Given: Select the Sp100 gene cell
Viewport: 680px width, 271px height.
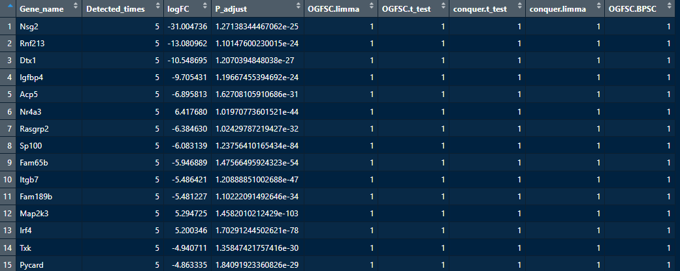Looking at the screenshot, I should pos(48,145).
